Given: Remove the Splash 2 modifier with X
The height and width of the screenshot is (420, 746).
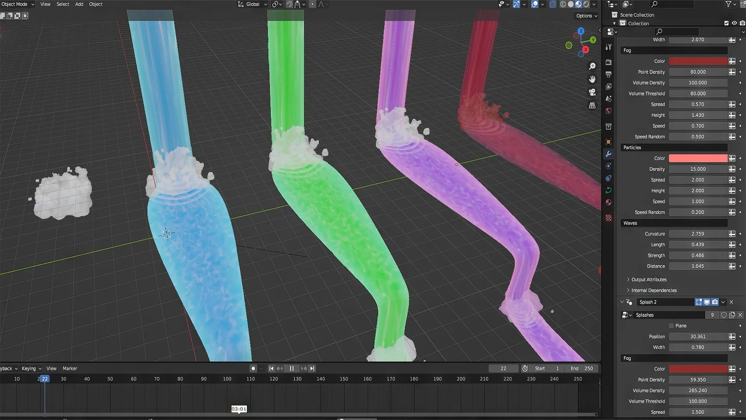Looking at the screenshot, I should pyautogui.click(x=731, y=302).
